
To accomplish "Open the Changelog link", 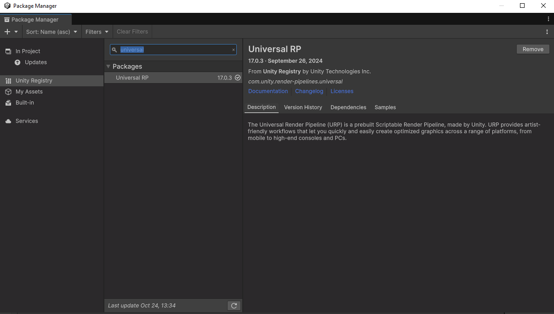I will coord(309,91).
